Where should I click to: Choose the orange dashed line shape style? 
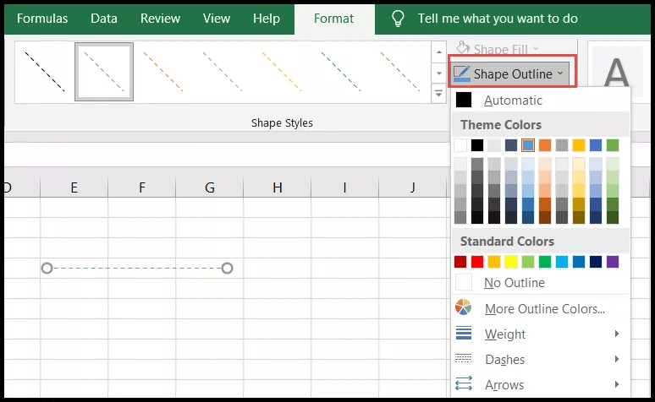(x=163, y=72)
